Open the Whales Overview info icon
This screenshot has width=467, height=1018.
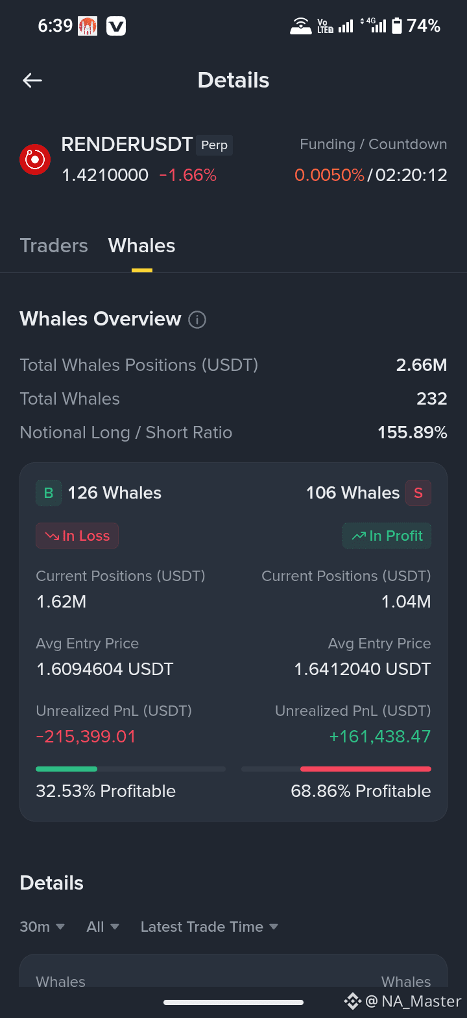(x=197, y=320)
